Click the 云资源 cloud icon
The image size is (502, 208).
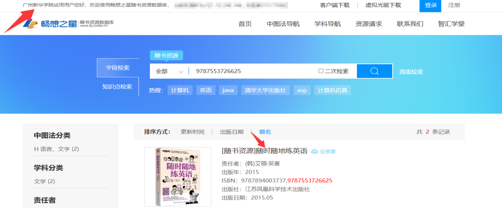tap(315, 151)
